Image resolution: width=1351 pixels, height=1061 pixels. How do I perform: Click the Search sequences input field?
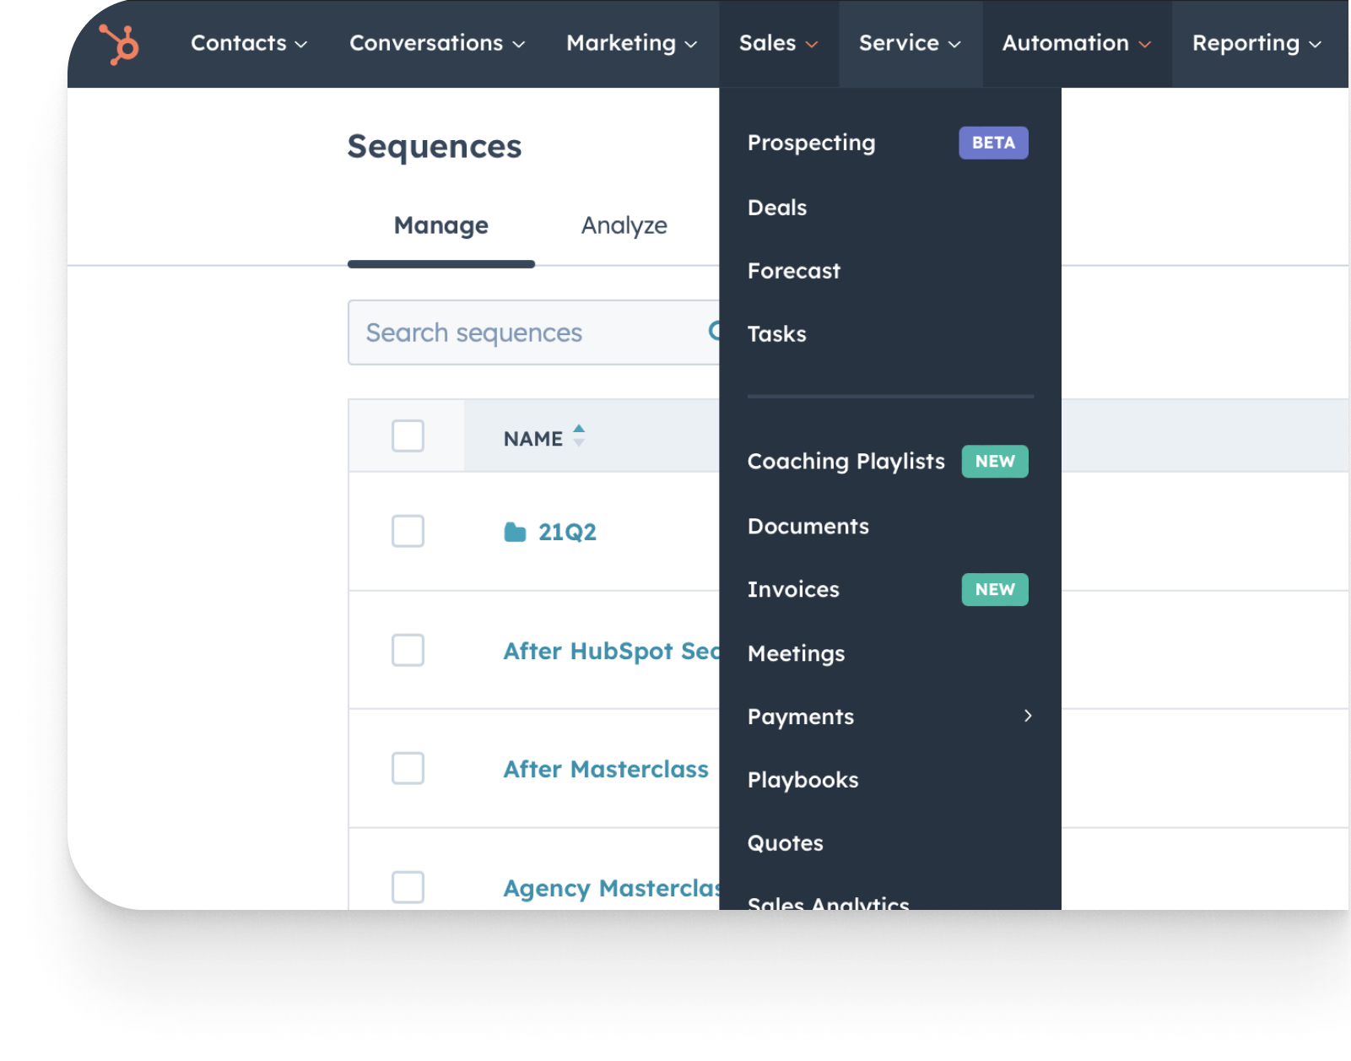click(533, 333)
